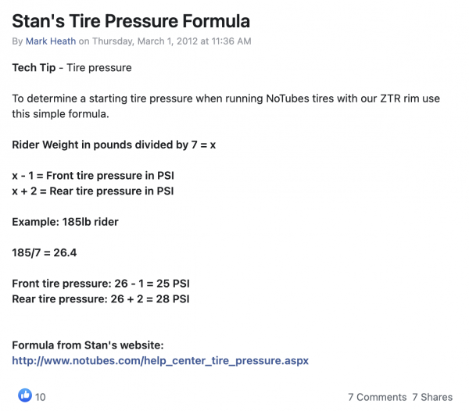Click the "Formula from Stan's website:" text
This screenshot has height=411, width=469.
pos(88,345)
